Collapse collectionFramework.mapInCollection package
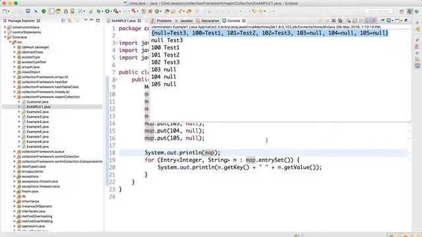 click(x=15, y=97)
